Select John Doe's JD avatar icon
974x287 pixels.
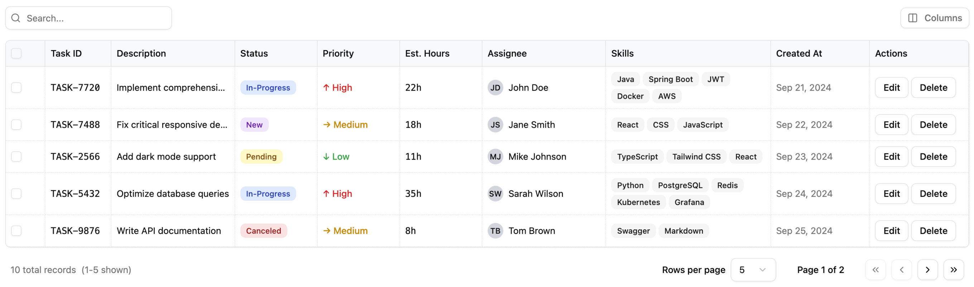495,87
